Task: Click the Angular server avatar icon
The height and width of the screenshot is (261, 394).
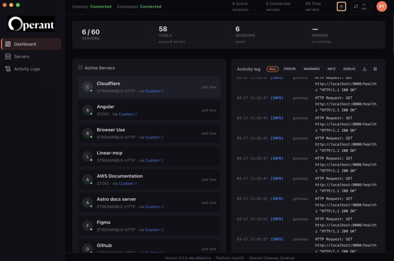Action: point(87,110)
